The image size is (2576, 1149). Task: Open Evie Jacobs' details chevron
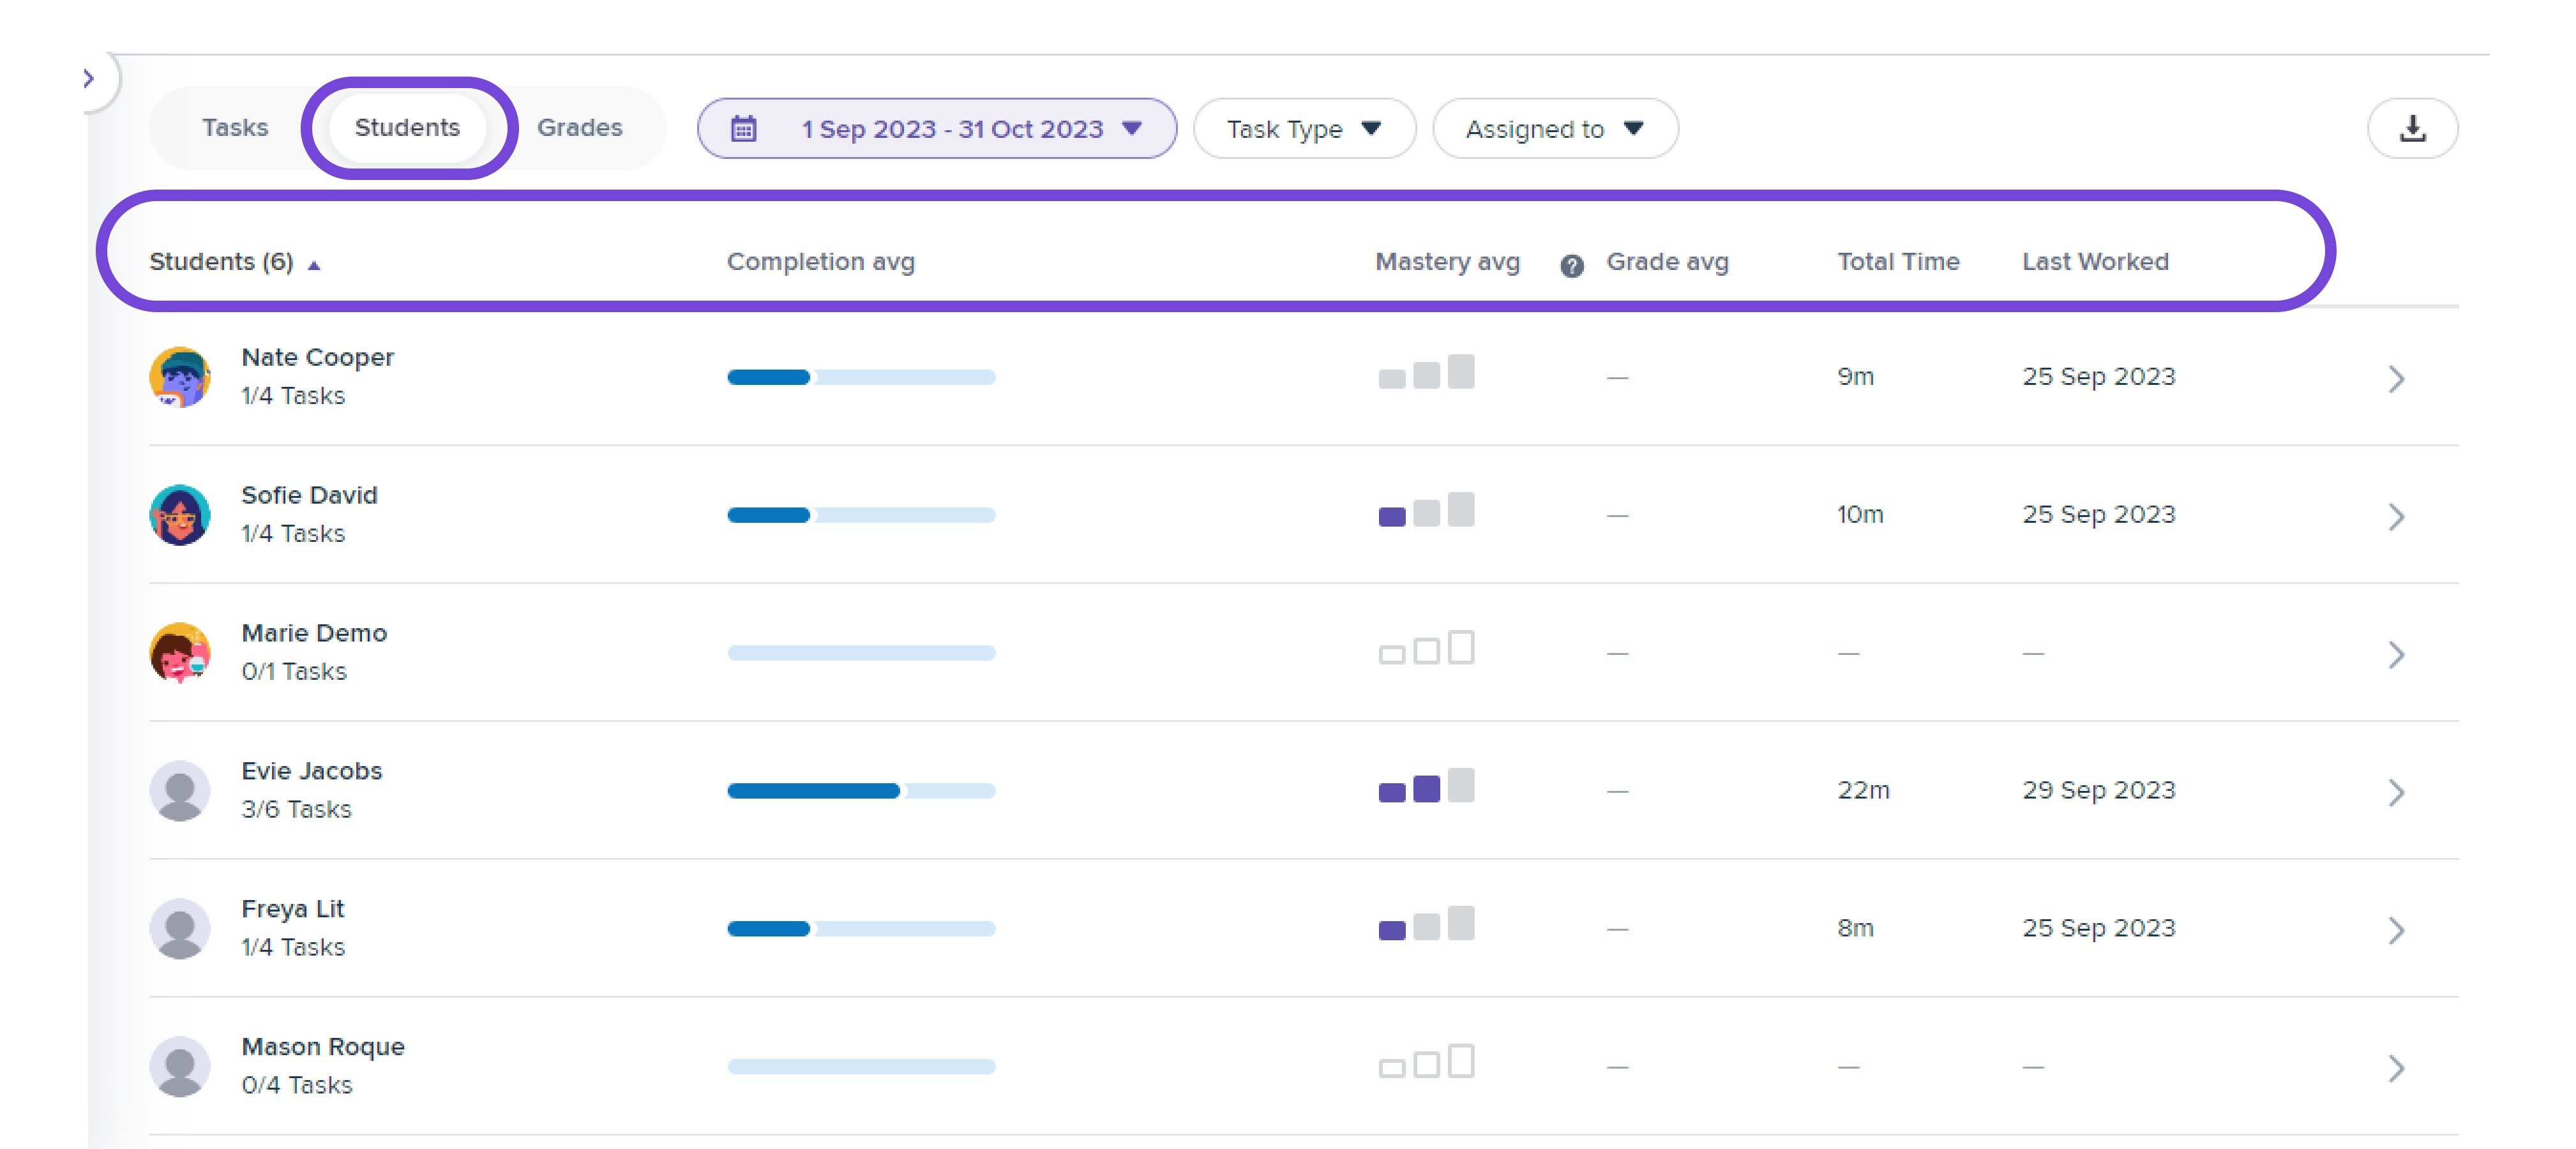pos(2396,793)
